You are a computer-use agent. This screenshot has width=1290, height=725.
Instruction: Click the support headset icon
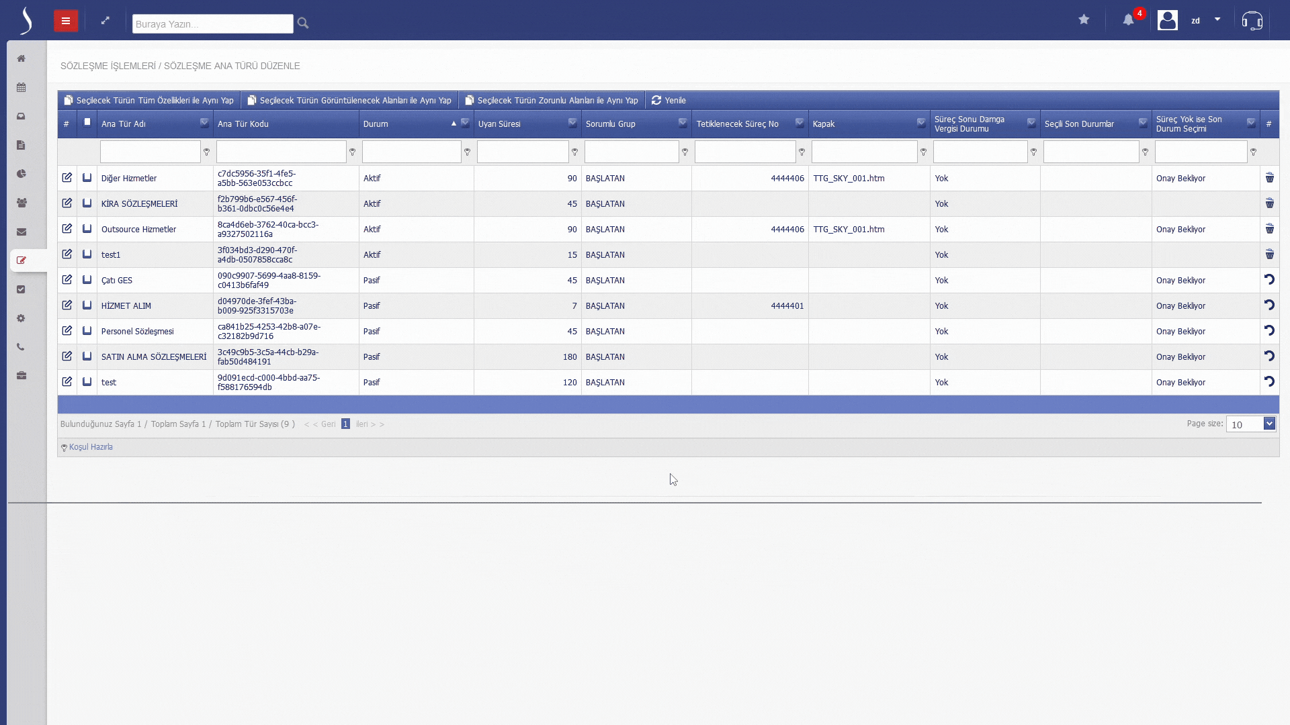click(x=1252, y=21)
